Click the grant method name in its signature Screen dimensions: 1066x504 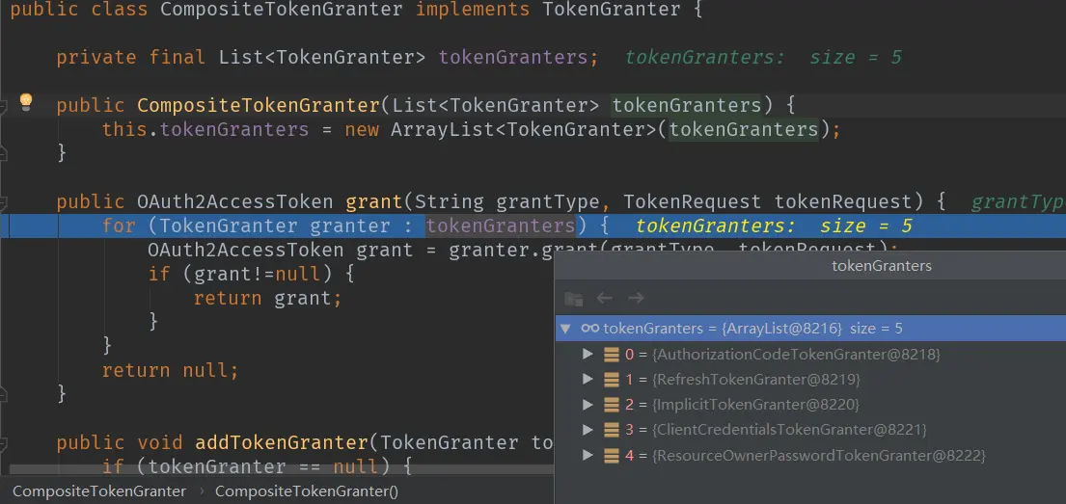click(x=374, y=201)
